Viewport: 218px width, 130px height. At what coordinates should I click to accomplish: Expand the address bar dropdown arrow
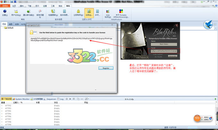coord(216,28)
